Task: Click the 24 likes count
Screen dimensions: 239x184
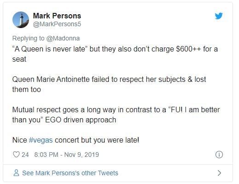Action: click(x=25, y=155)
